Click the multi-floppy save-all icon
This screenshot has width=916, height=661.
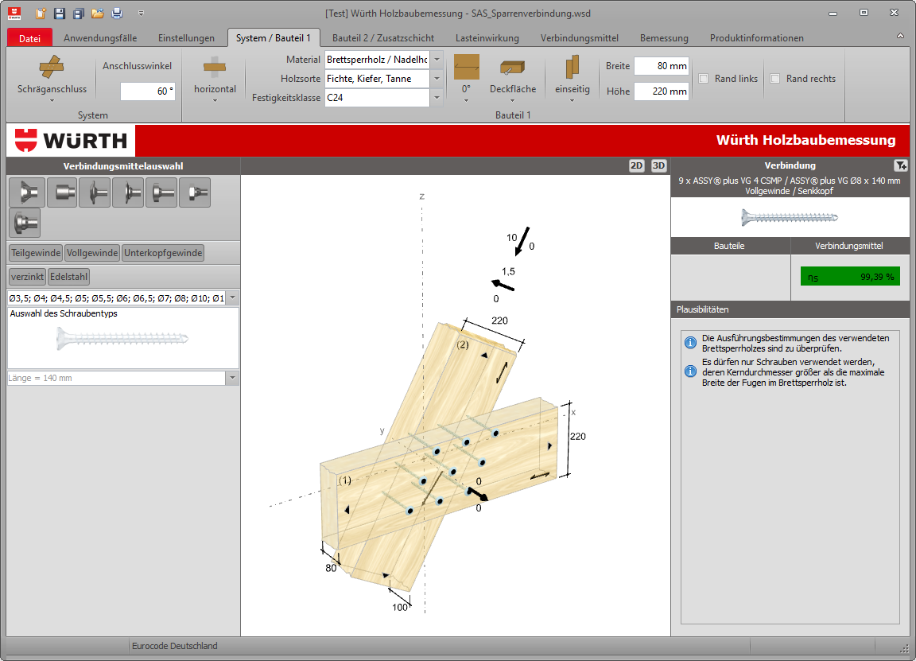(x=79, y=13)
